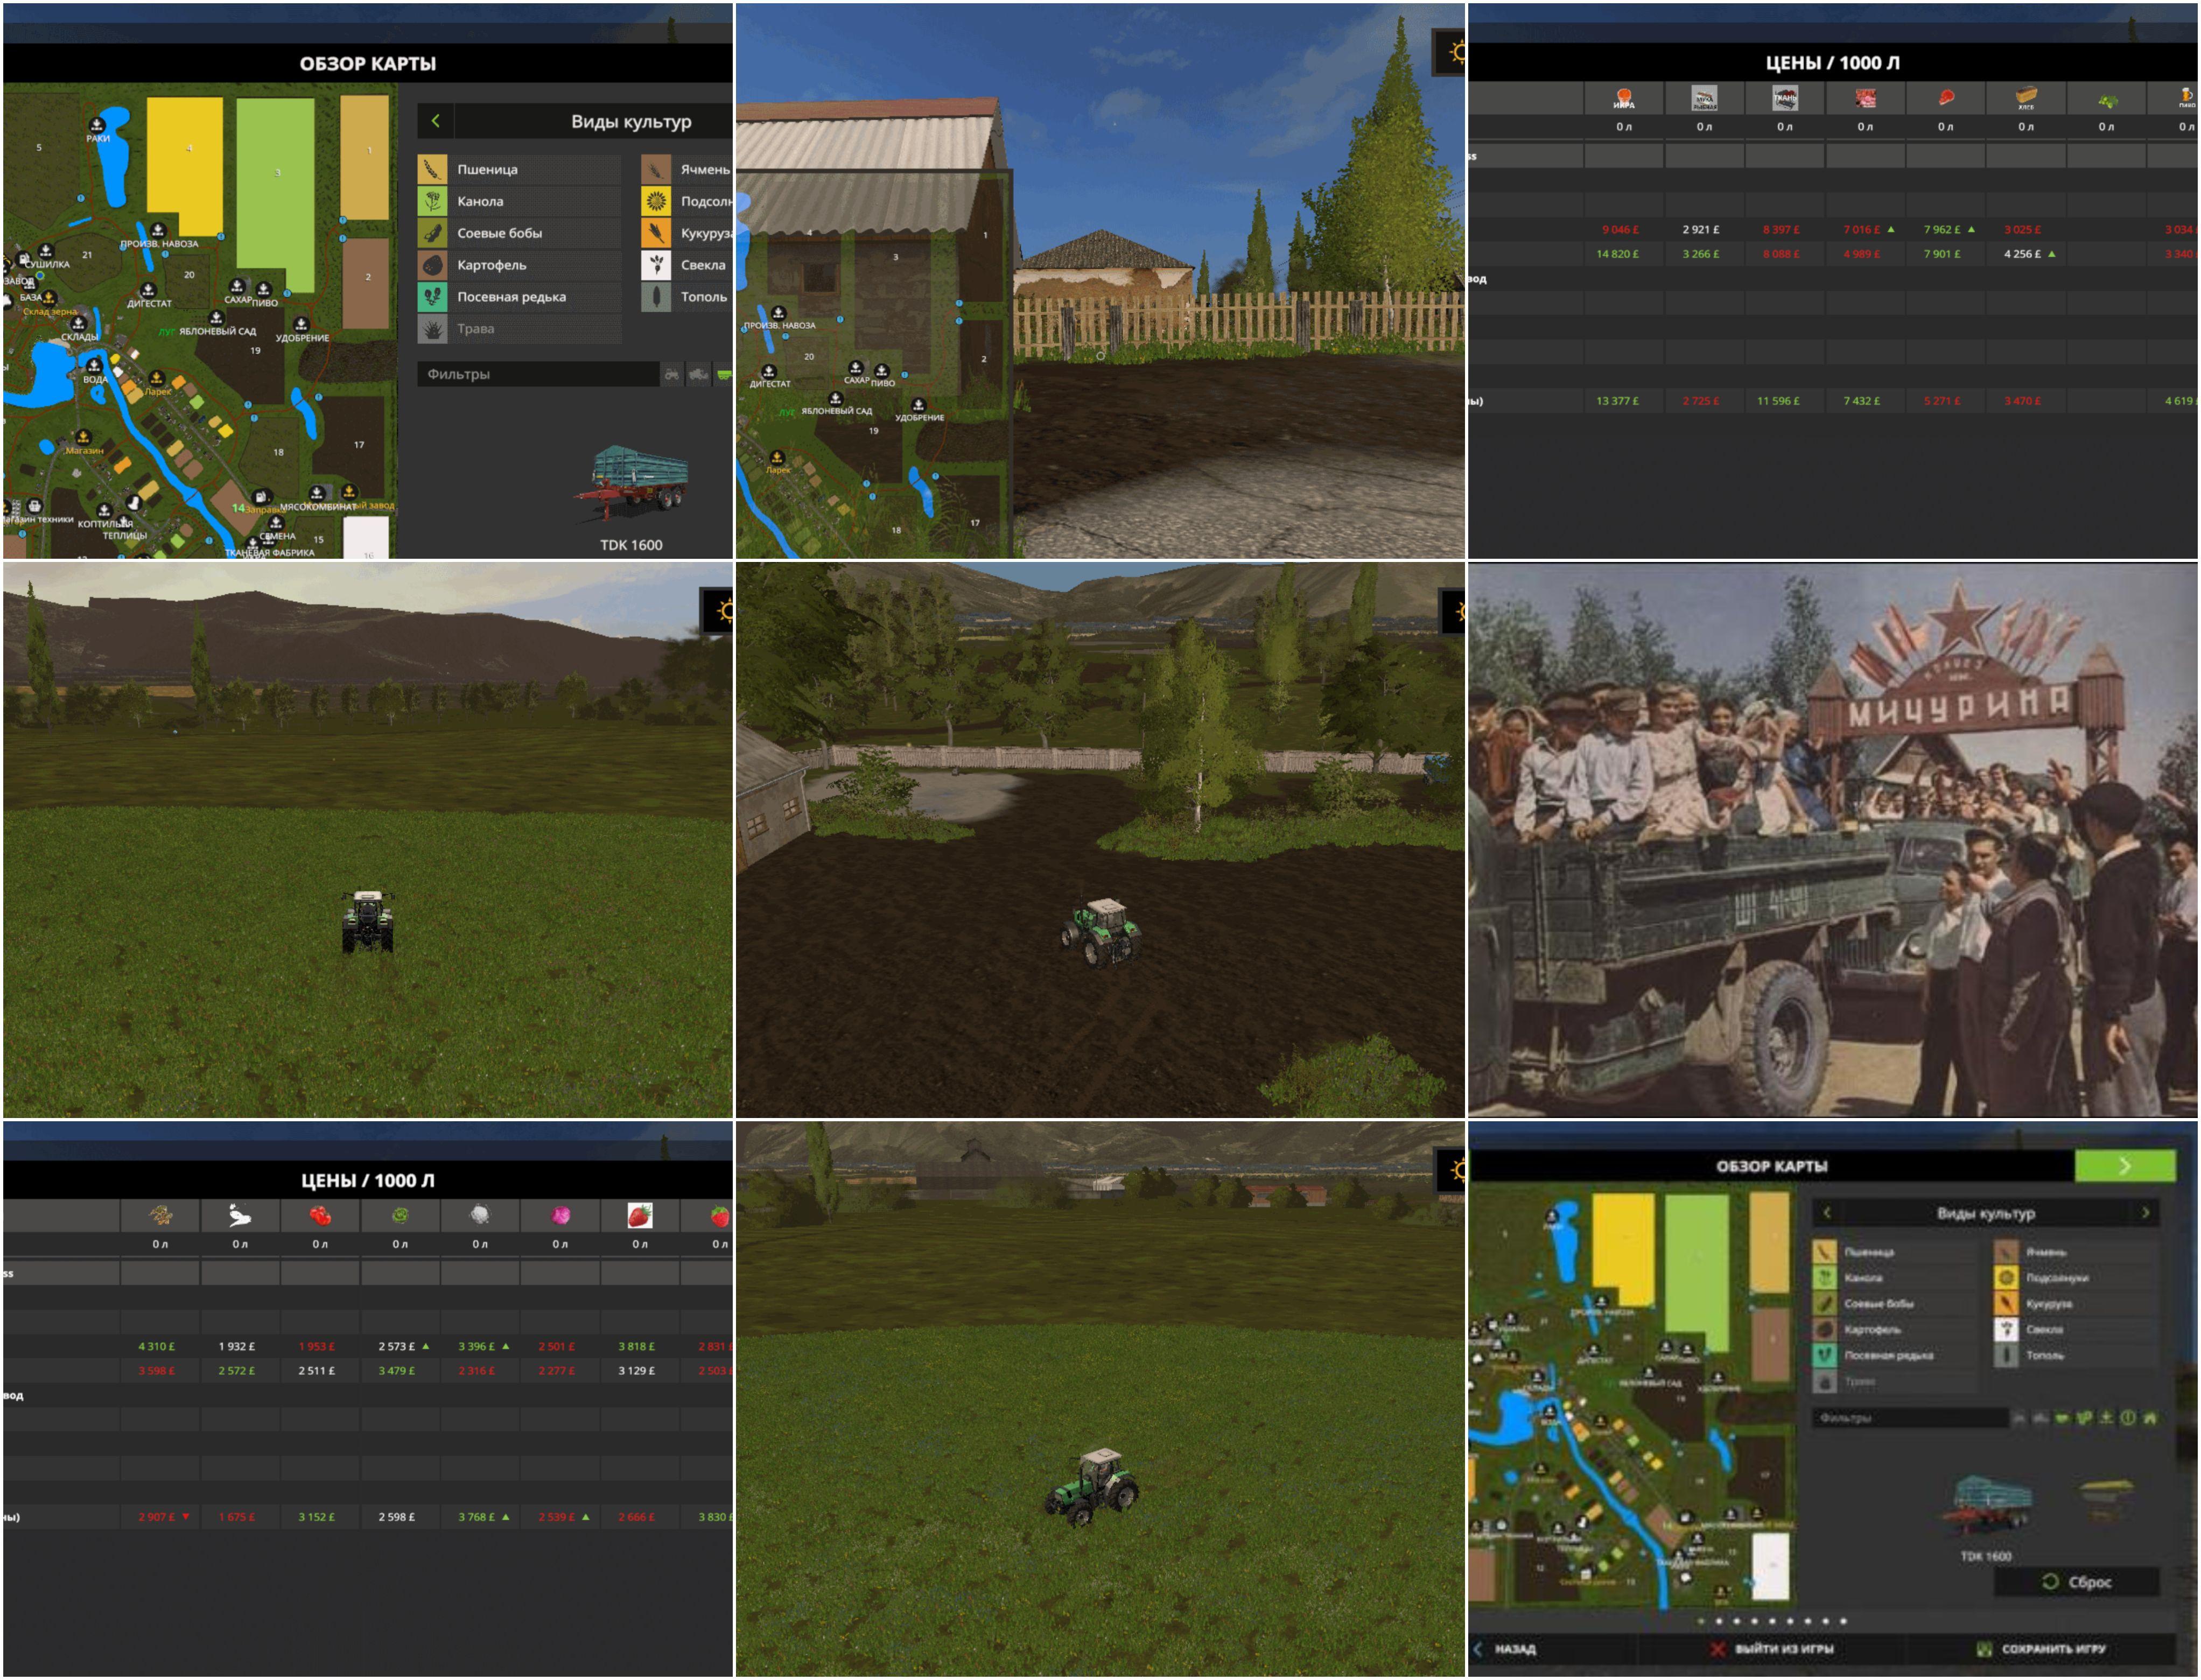Click the large green next-page arrow
Image resolution: width=2201 pixels, height=1680 pixels.
click(2124, 1165)
